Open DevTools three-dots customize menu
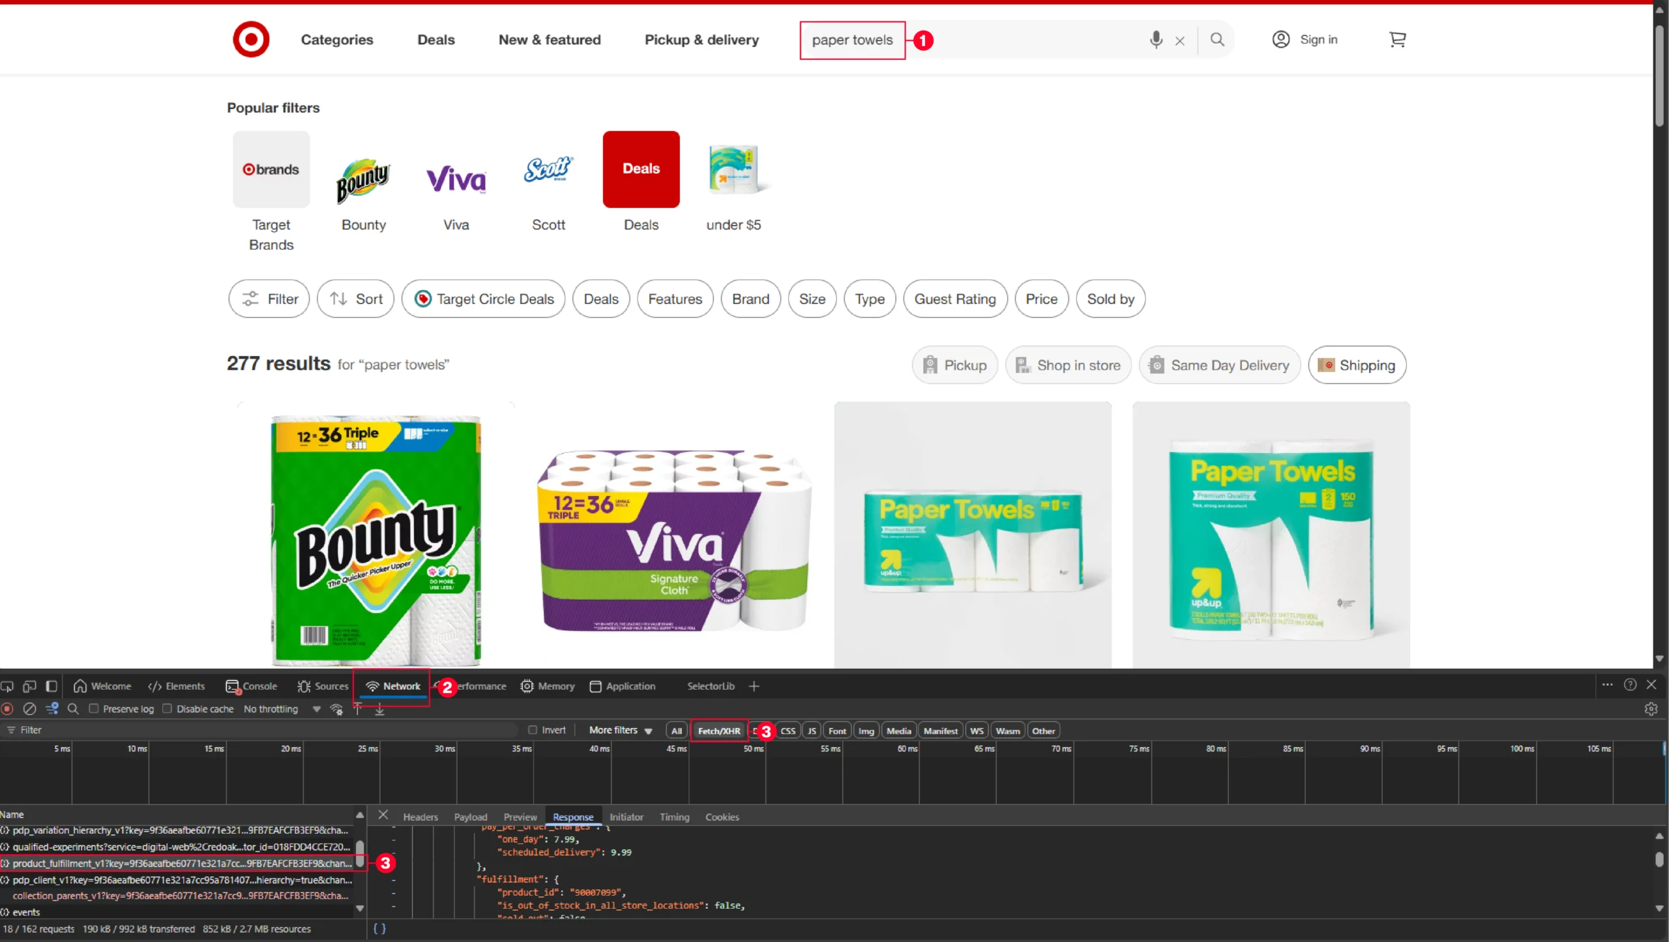This screenshot has height=942, width=1669. pos(1608,684)
